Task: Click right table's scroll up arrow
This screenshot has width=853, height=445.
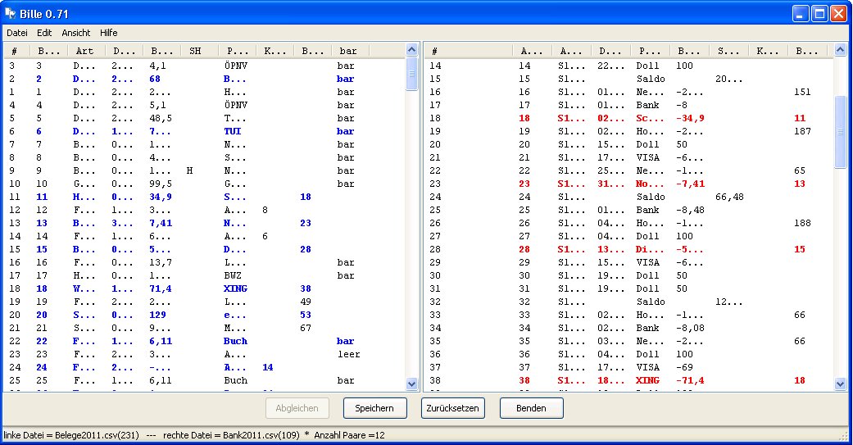Action: (x=840, y=50)
